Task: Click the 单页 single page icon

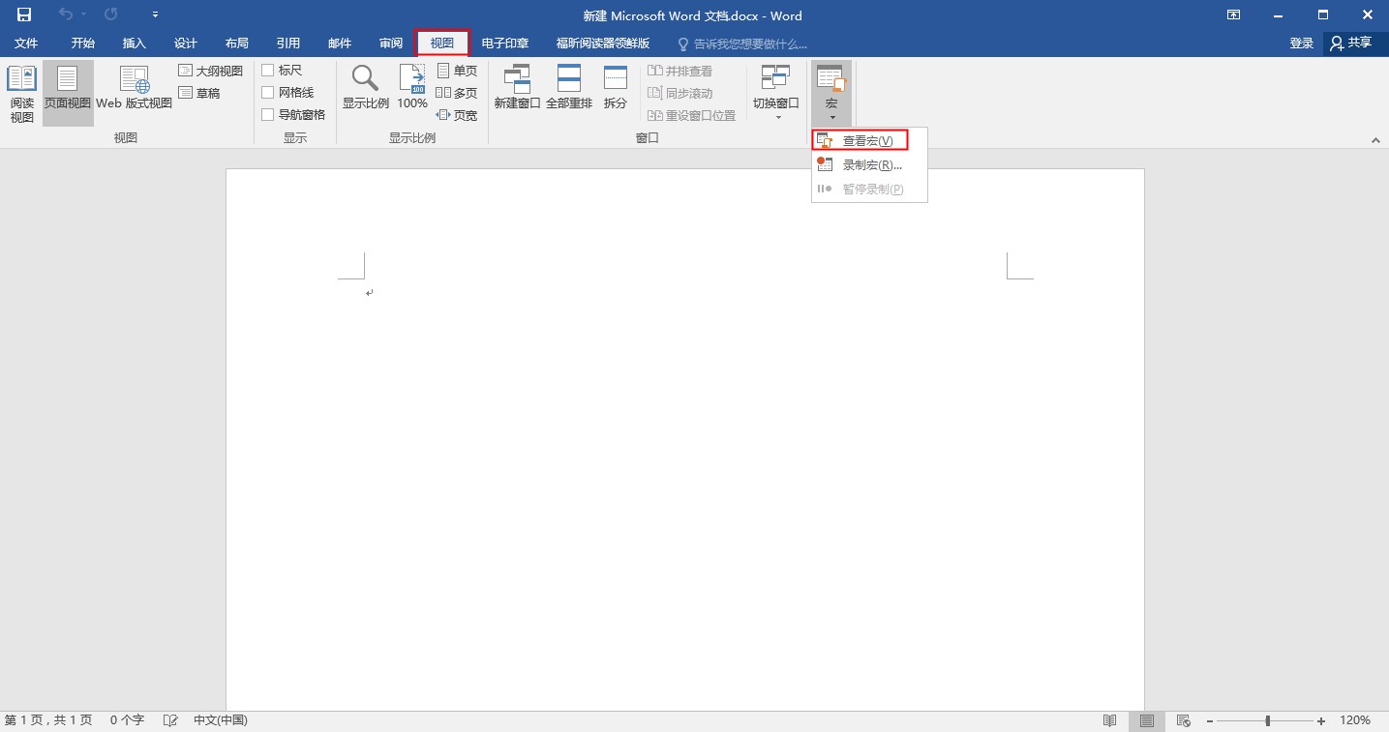Action: point(457,70)
